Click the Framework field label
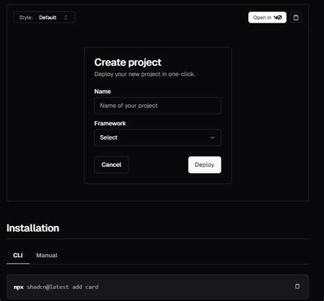324x301 pixels. pyautogui.click(x=110, y=123)
